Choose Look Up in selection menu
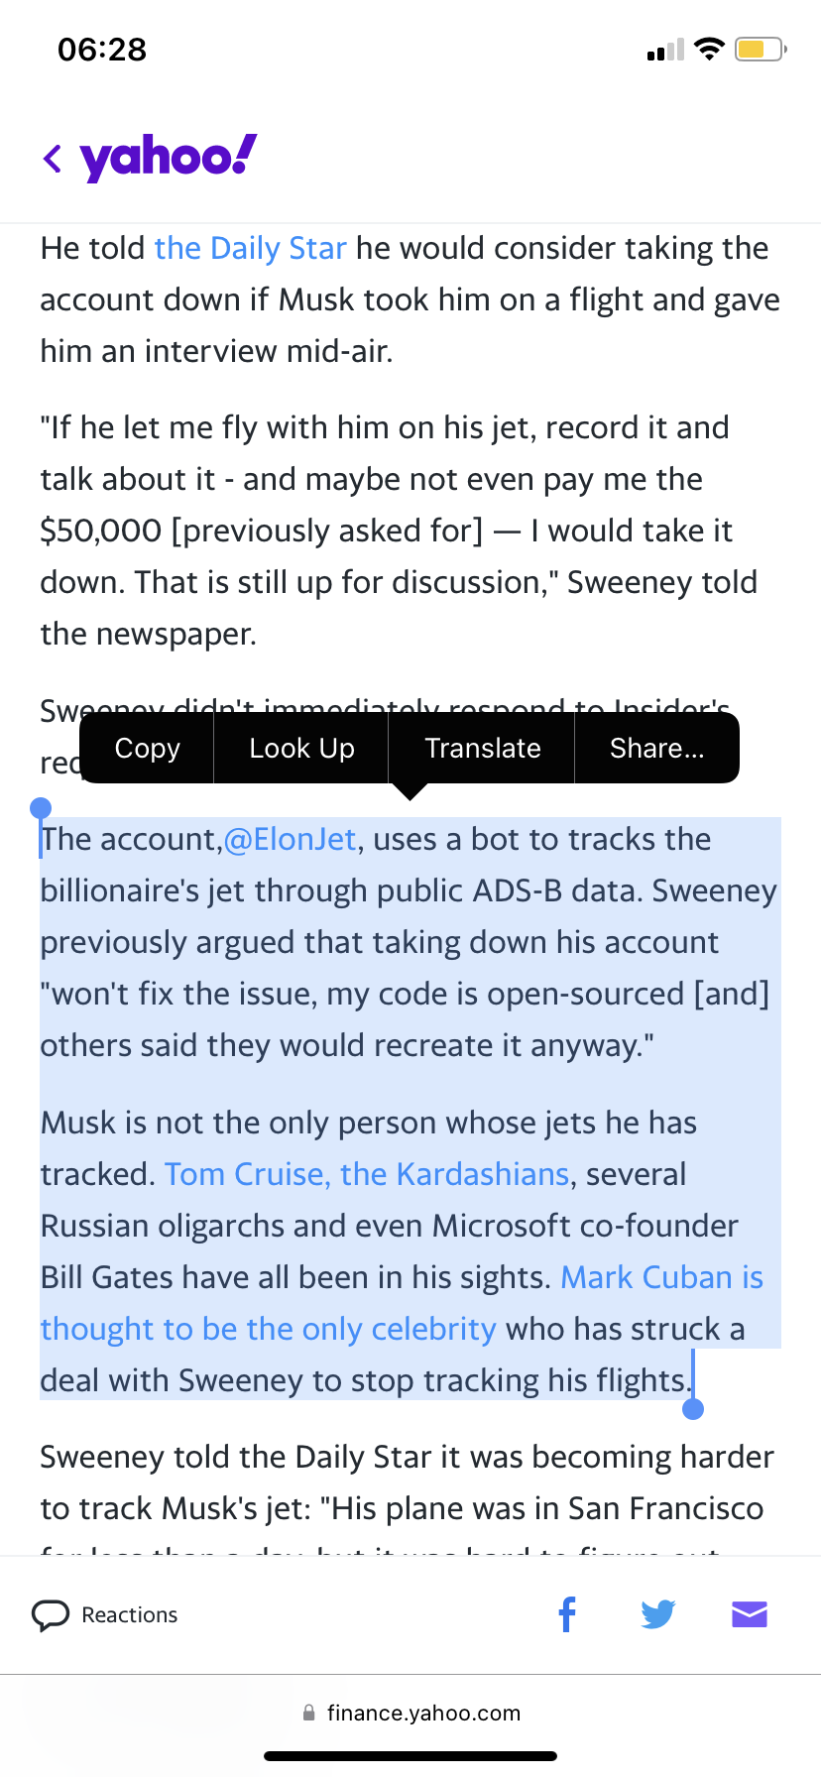The width and height of the screenshot is (821, 1777). (301, 748)
